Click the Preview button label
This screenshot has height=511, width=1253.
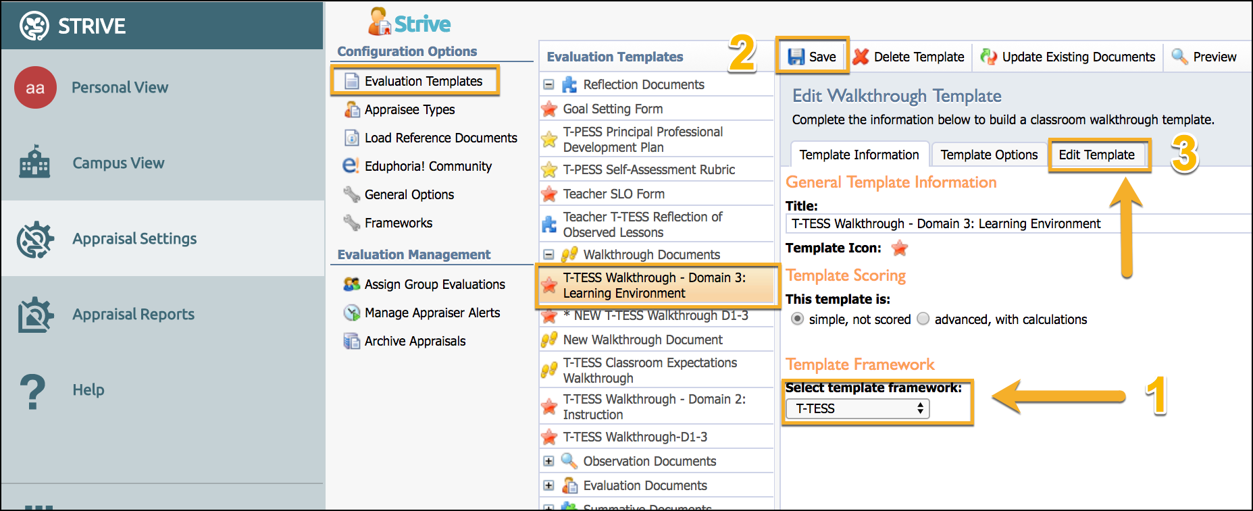coord(1214,57)
